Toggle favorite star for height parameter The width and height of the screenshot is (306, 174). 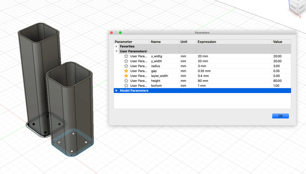[x=126, y=81]
